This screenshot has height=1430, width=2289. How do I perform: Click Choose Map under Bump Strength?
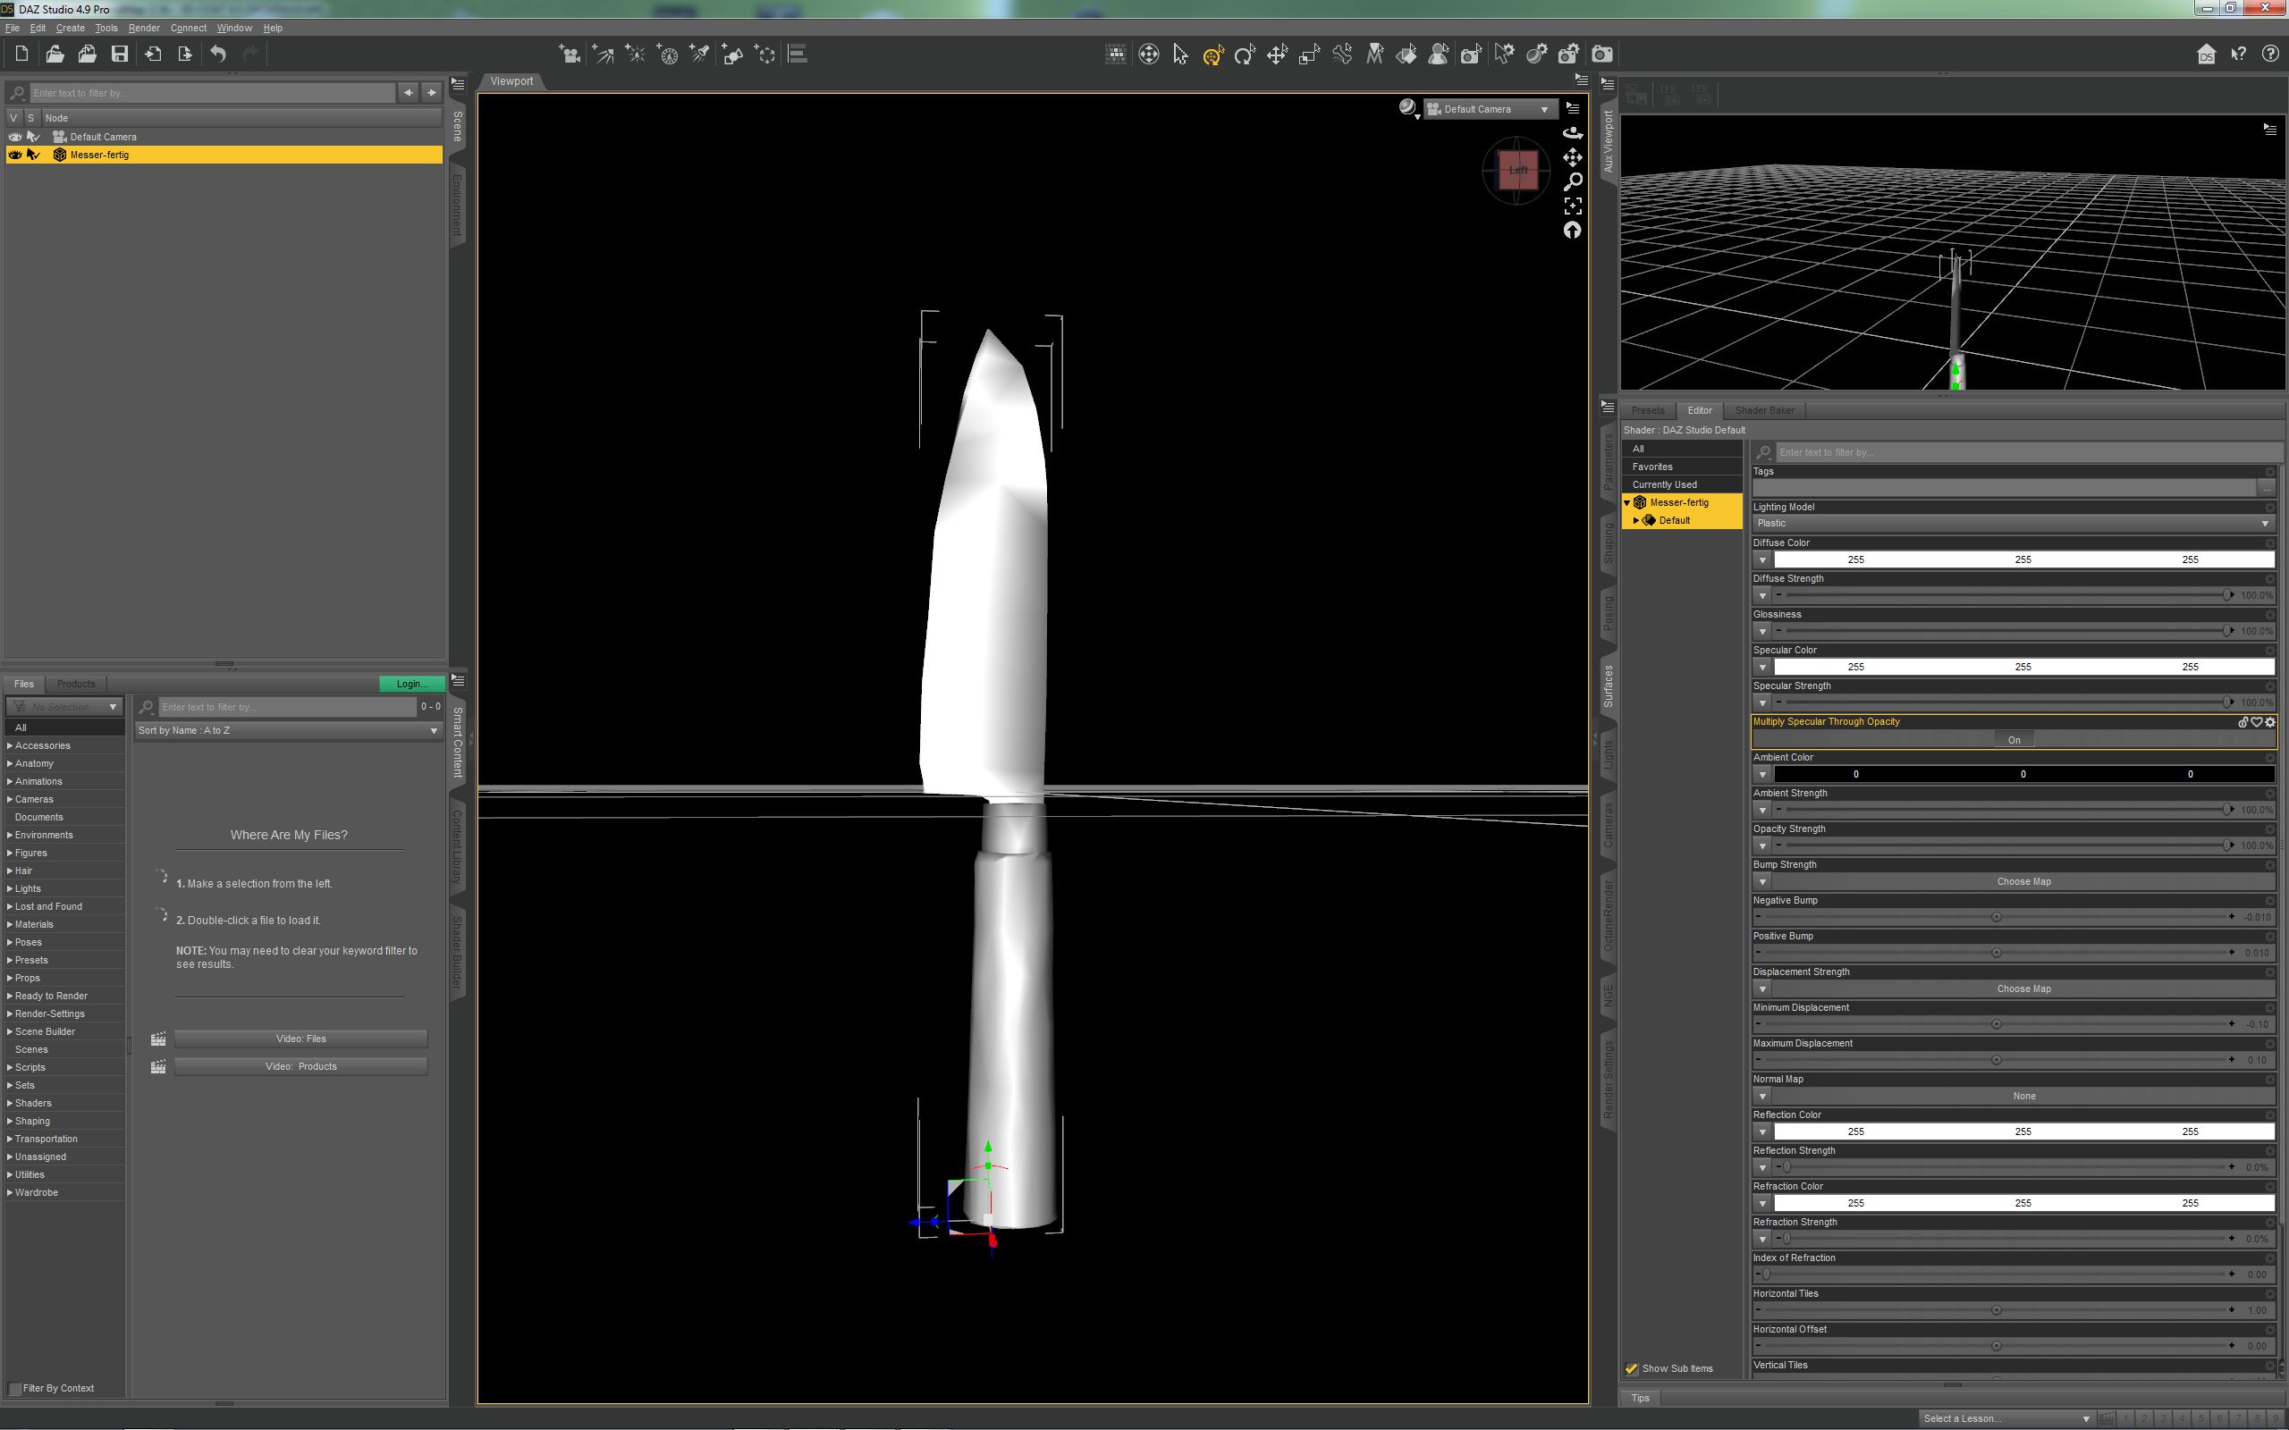click(2023, 881)
